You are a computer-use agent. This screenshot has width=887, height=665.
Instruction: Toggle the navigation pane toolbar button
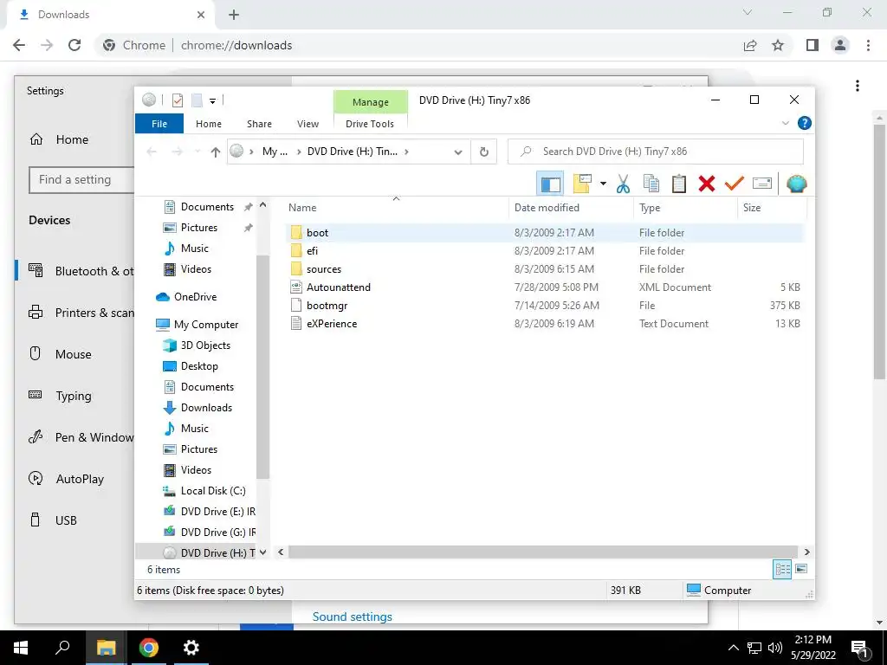pyautogui.click(x=550, y=184)
